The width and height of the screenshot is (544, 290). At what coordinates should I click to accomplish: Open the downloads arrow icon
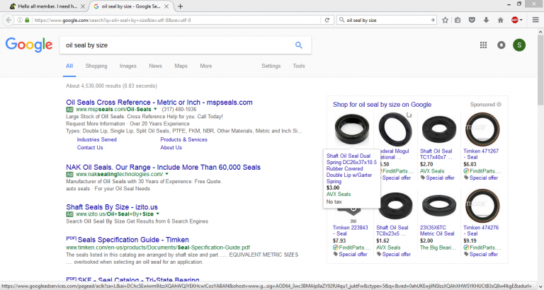click(x=486, y=20)
